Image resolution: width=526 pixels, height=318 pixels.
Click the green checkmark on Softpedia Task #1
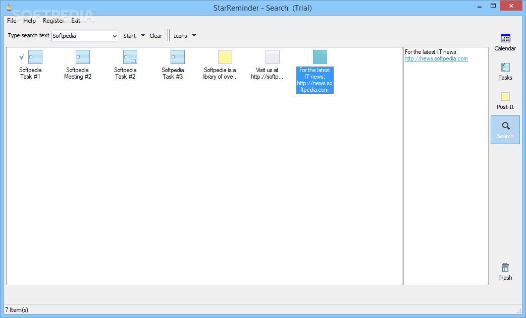(22, 57)
